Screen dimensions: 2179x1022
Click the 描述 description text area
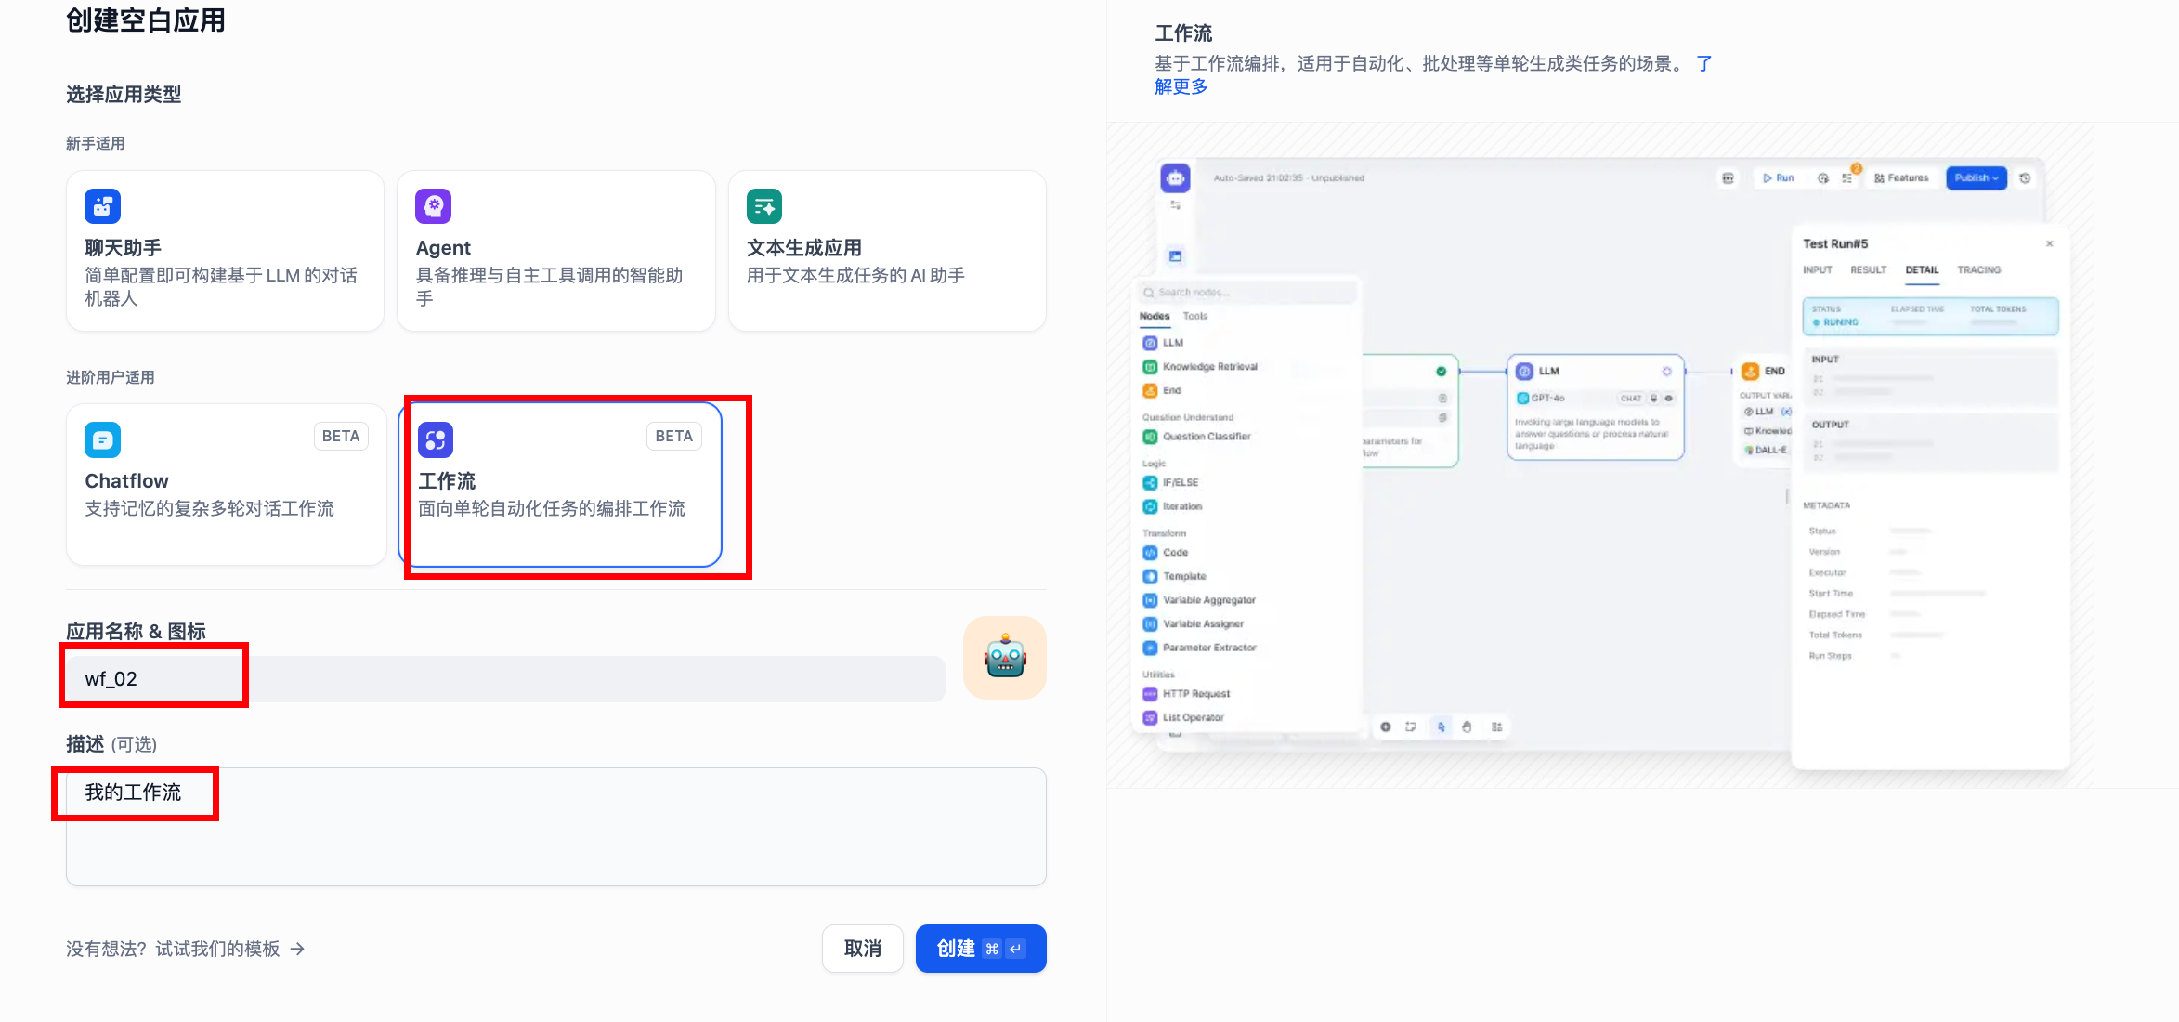[556, 827]
